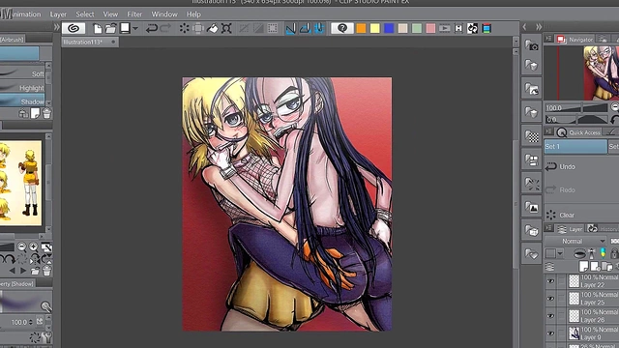Open the Window menu
This screenshot has width=619, height=348.
click(164, 14)
